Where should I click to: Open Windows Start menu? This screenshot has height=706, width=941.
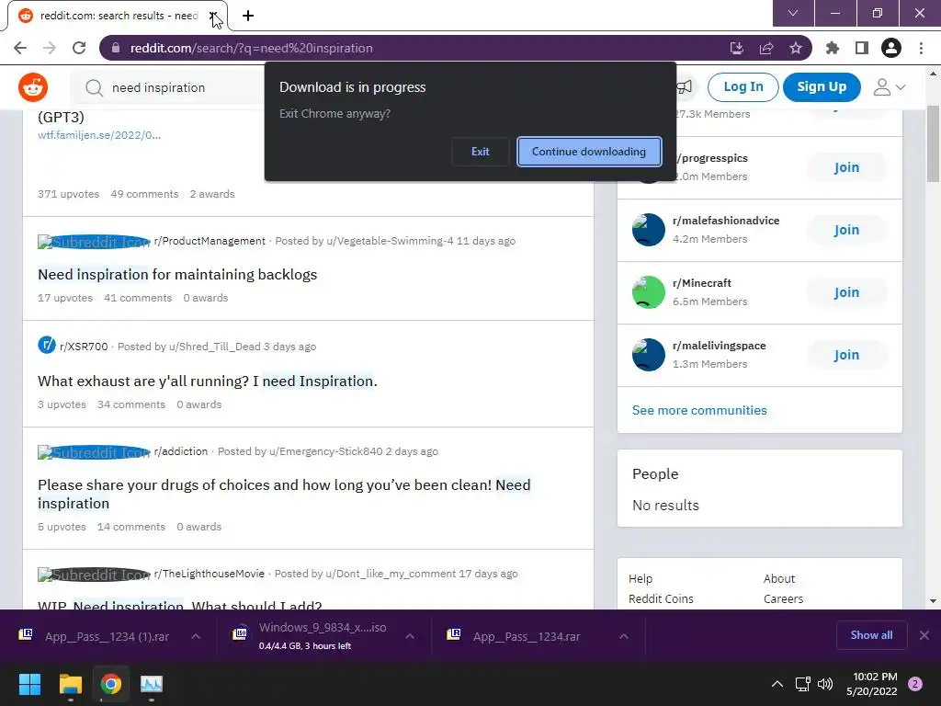29,684
